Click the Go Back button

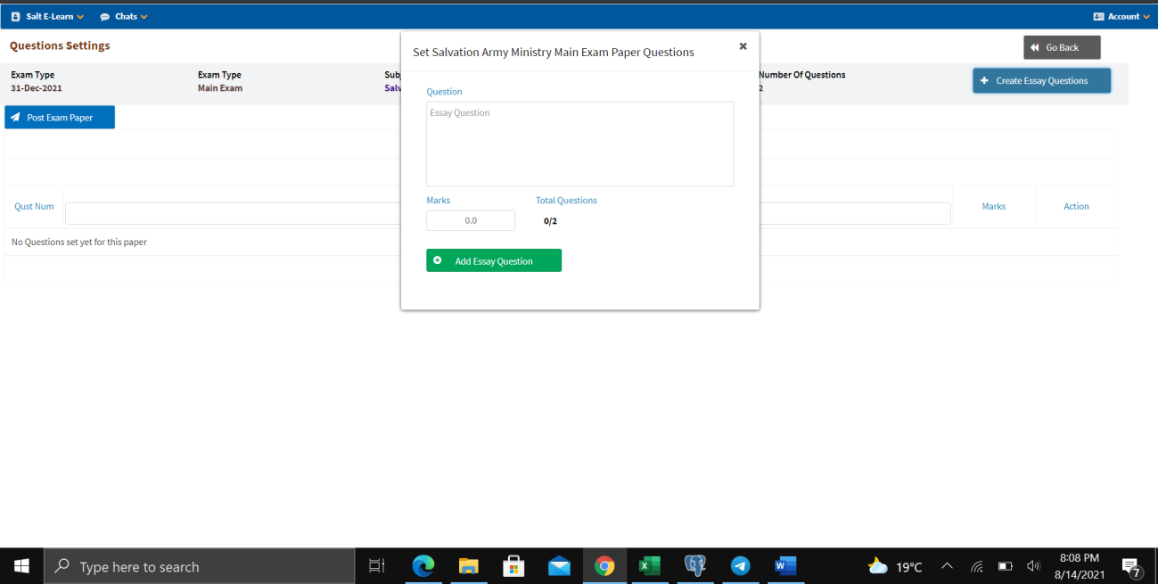point(1062,47)
